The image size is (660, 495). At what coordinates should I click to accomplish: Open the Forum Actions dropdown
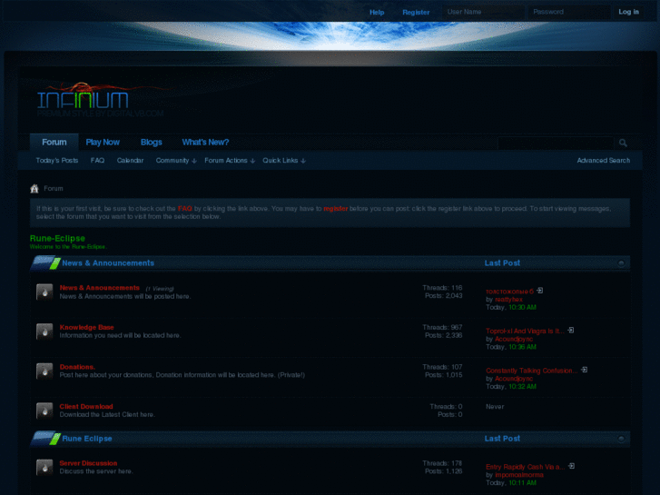230,161
